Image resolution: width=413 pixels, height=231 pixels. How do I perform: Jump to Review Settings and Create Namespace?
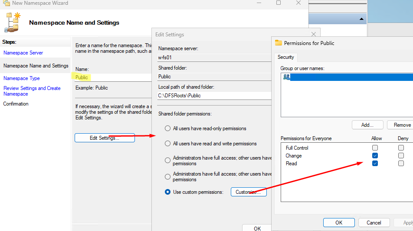[32, 91]
